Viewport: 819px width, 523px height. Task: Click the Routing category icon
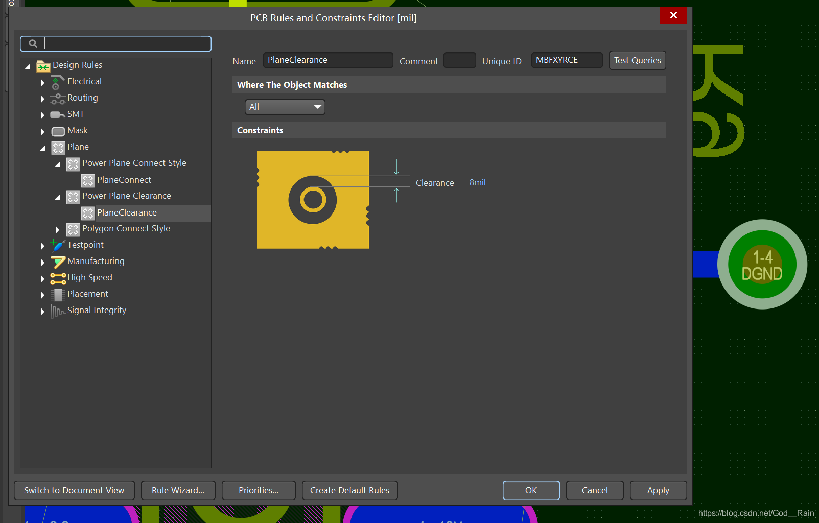(x=58, y=99)
